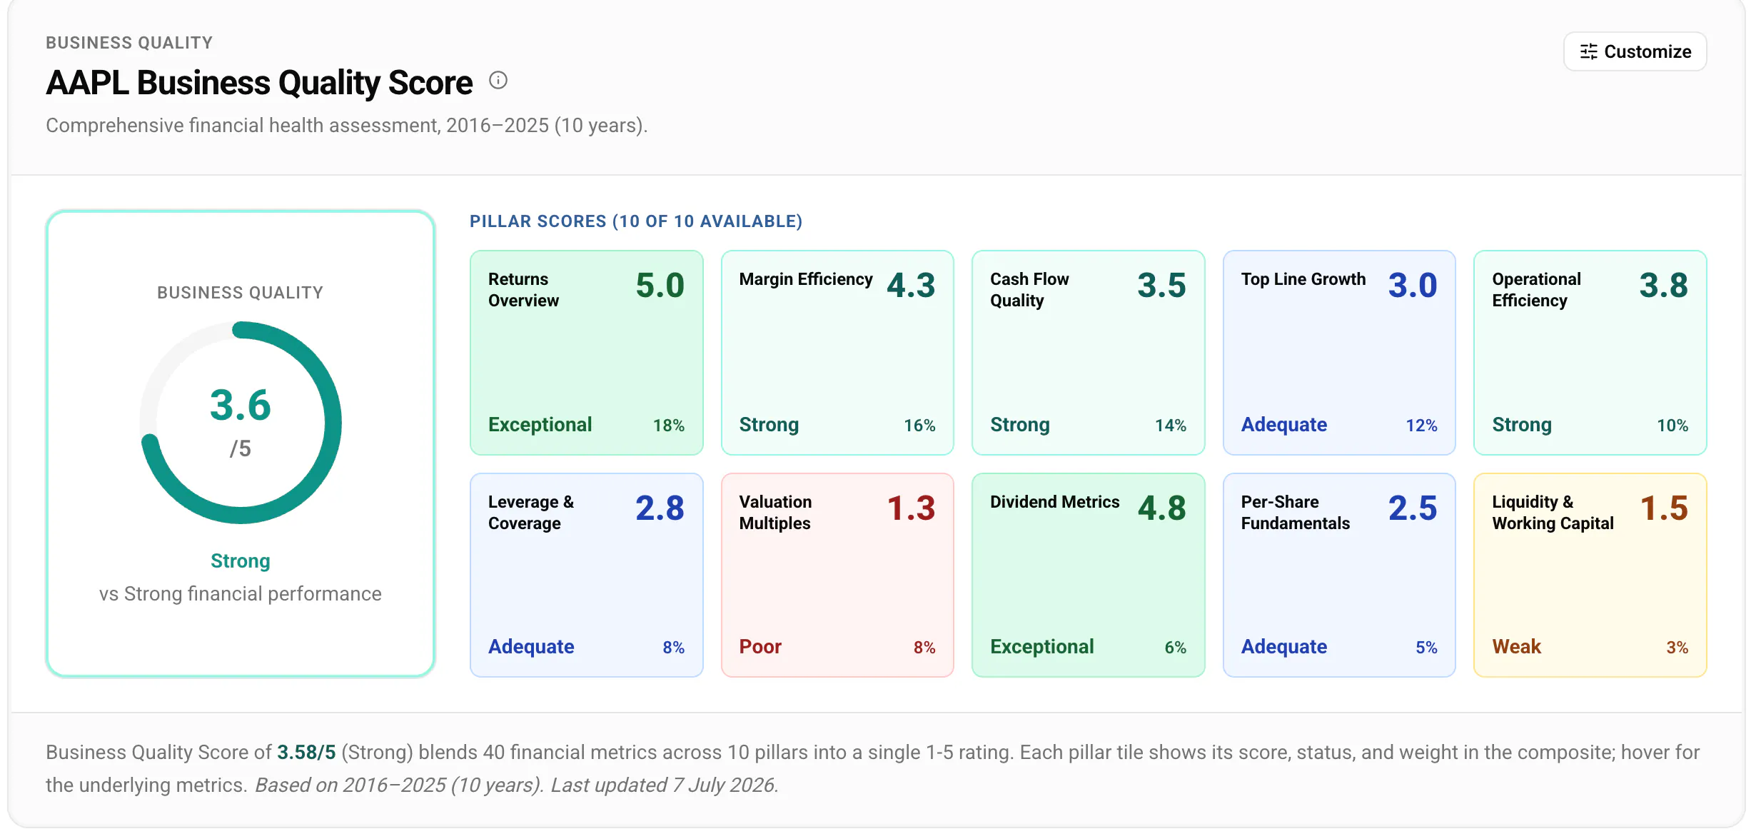Click the 3.5 Cash Flow Quality score
1756x834 pixels.
(x=1161, y=286)
